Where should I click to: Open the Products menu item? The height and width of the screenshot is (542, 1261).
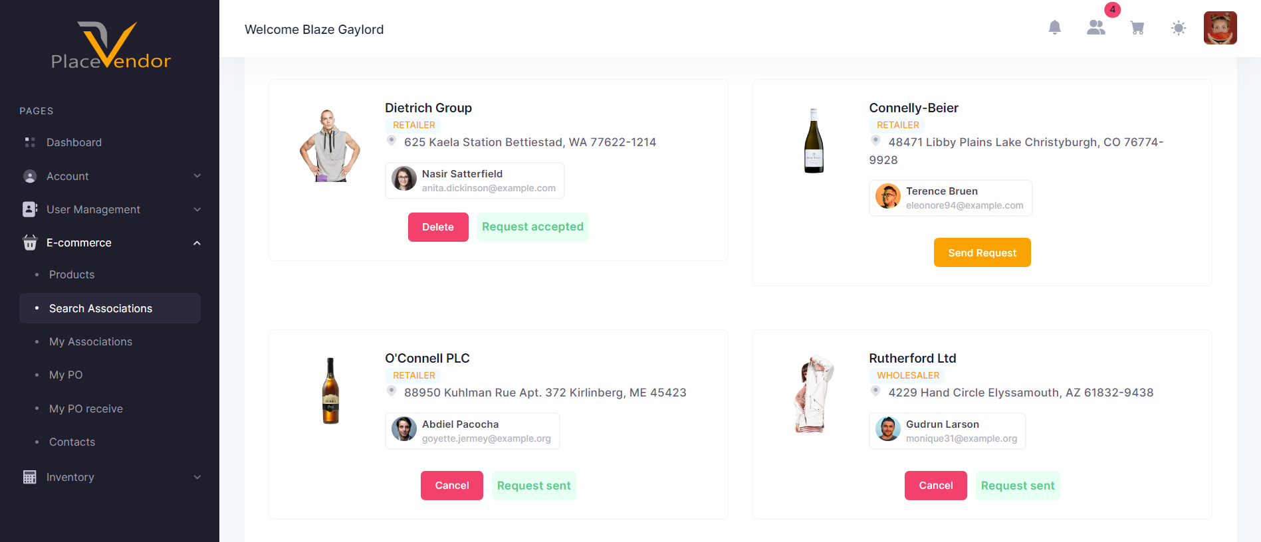pyautogui.click(x=72, y=274)
